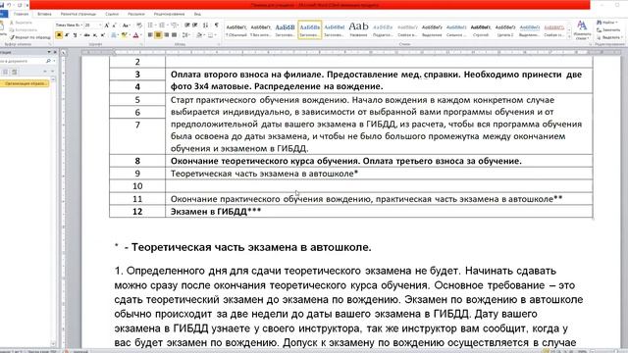628x353 pixels.
Task: Open Font dialog launcher
Action: (x=141, y=44)
